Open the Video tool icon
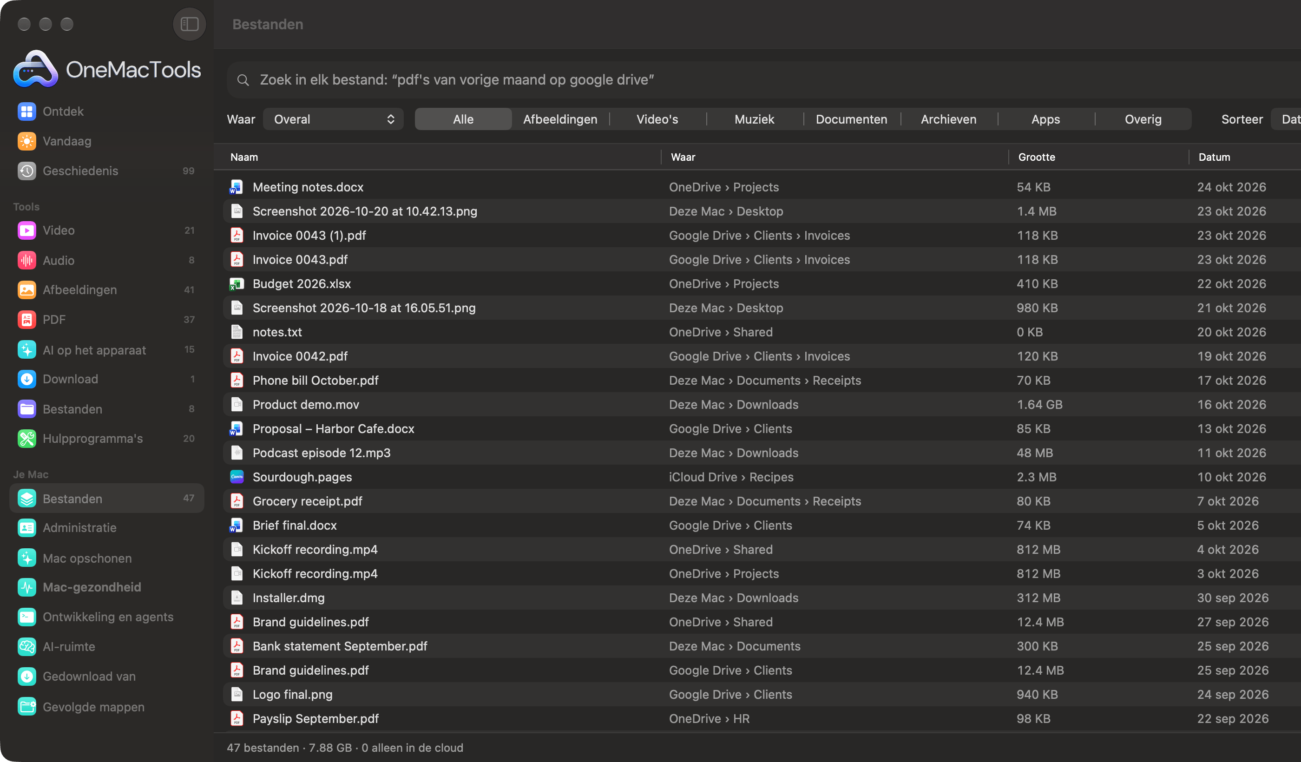1301x762 pixels. tap(27, 230)
